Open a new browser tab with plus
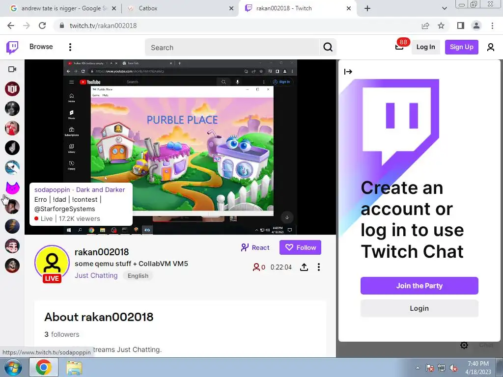 pyautogui.click(x=367, y=8)
